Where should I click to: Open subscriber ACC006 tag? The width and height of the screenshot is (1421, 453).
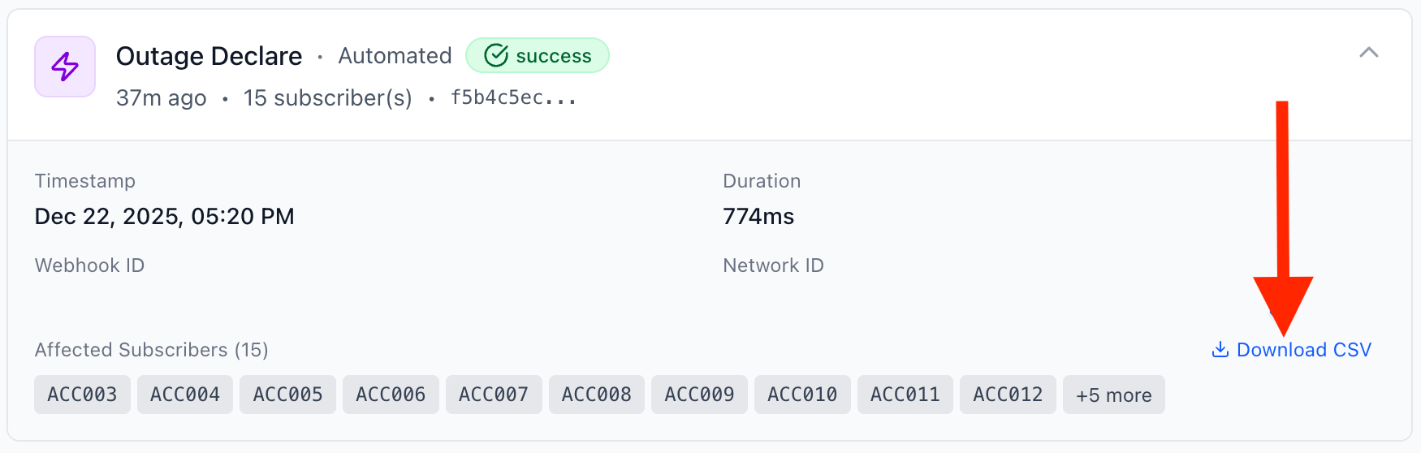(391, 395)
